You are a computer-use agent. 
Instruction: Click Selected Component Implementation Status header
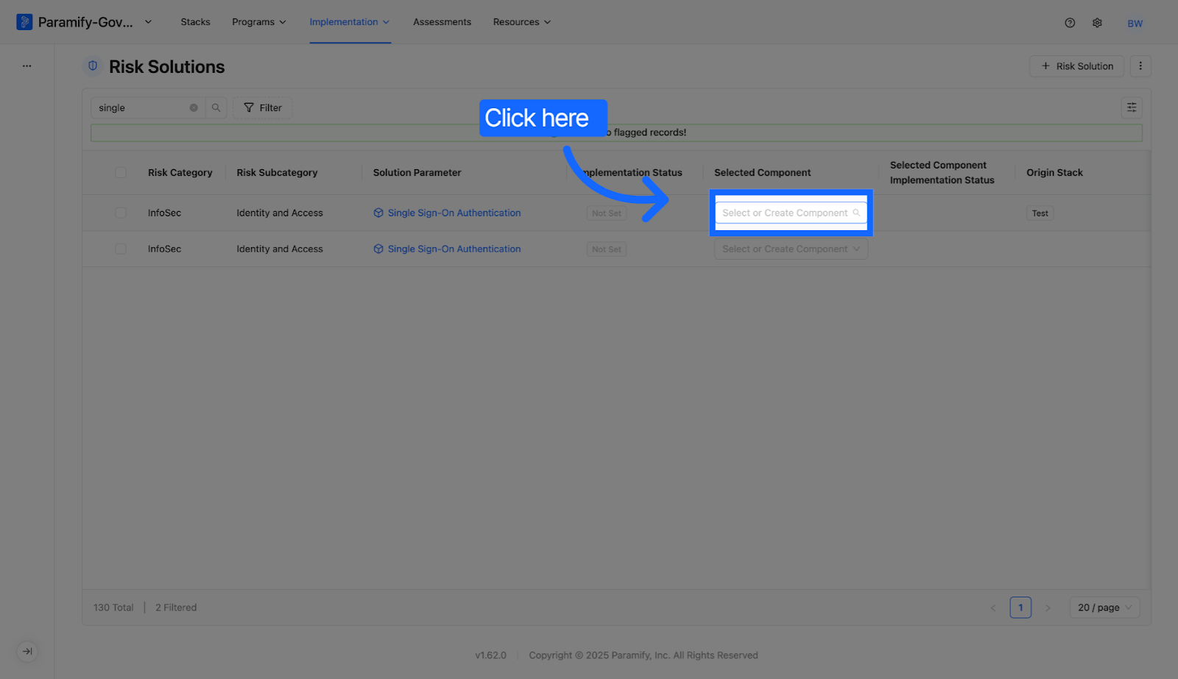coord(942,173)
